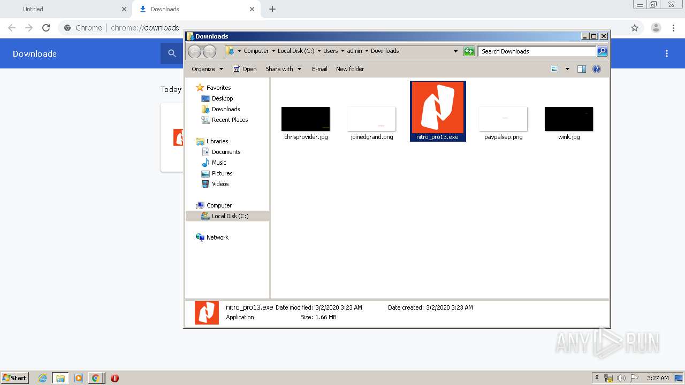Image resolution: width=685 pixels, height=385 pixels.
Task: Click Chrome's back arrow
Action: pos(12,28)
